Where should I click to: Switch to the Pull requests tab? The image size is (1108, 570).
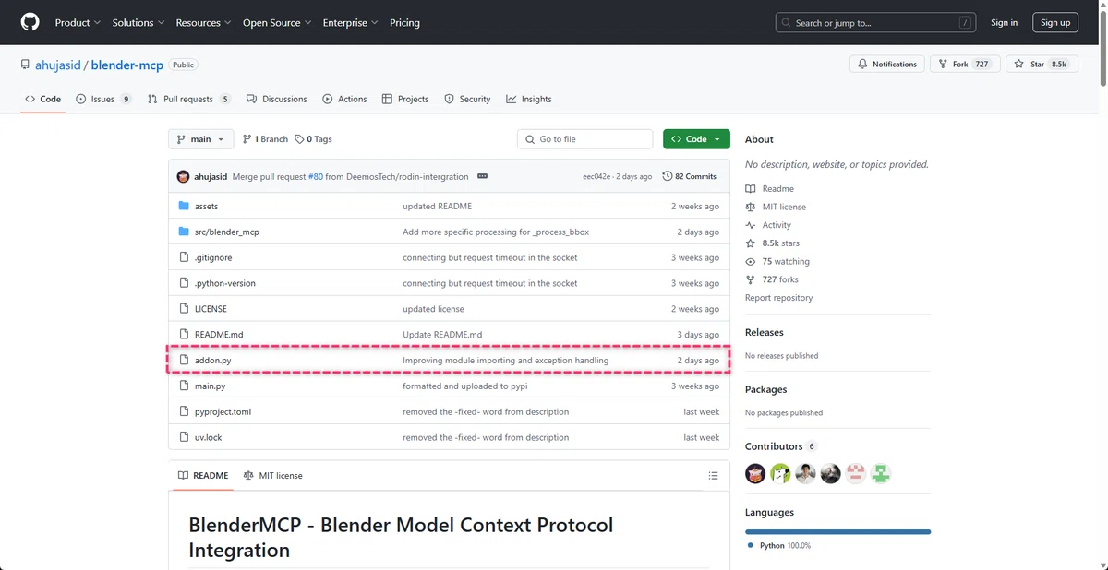click(188, 99)
